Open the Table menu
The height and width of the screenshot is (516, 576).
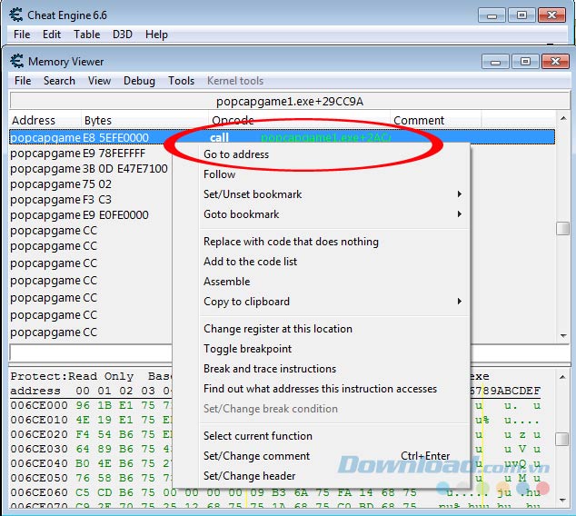point(87,35)
